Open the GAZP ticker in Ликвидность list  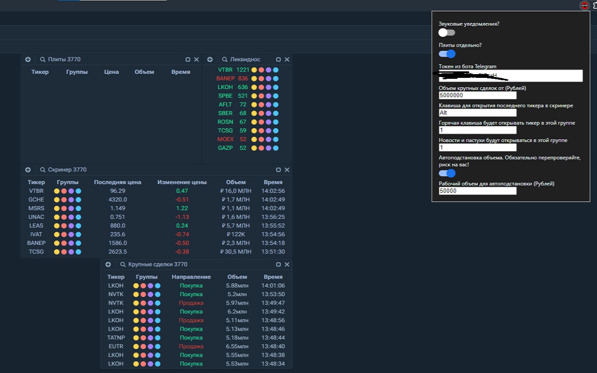[x=225, y=148]
